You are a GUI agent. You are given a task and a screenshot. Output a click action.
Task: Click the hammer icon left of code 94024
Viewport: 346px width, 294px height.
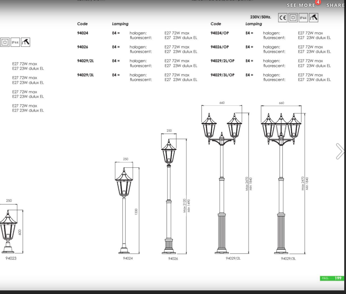pos(26,42)
